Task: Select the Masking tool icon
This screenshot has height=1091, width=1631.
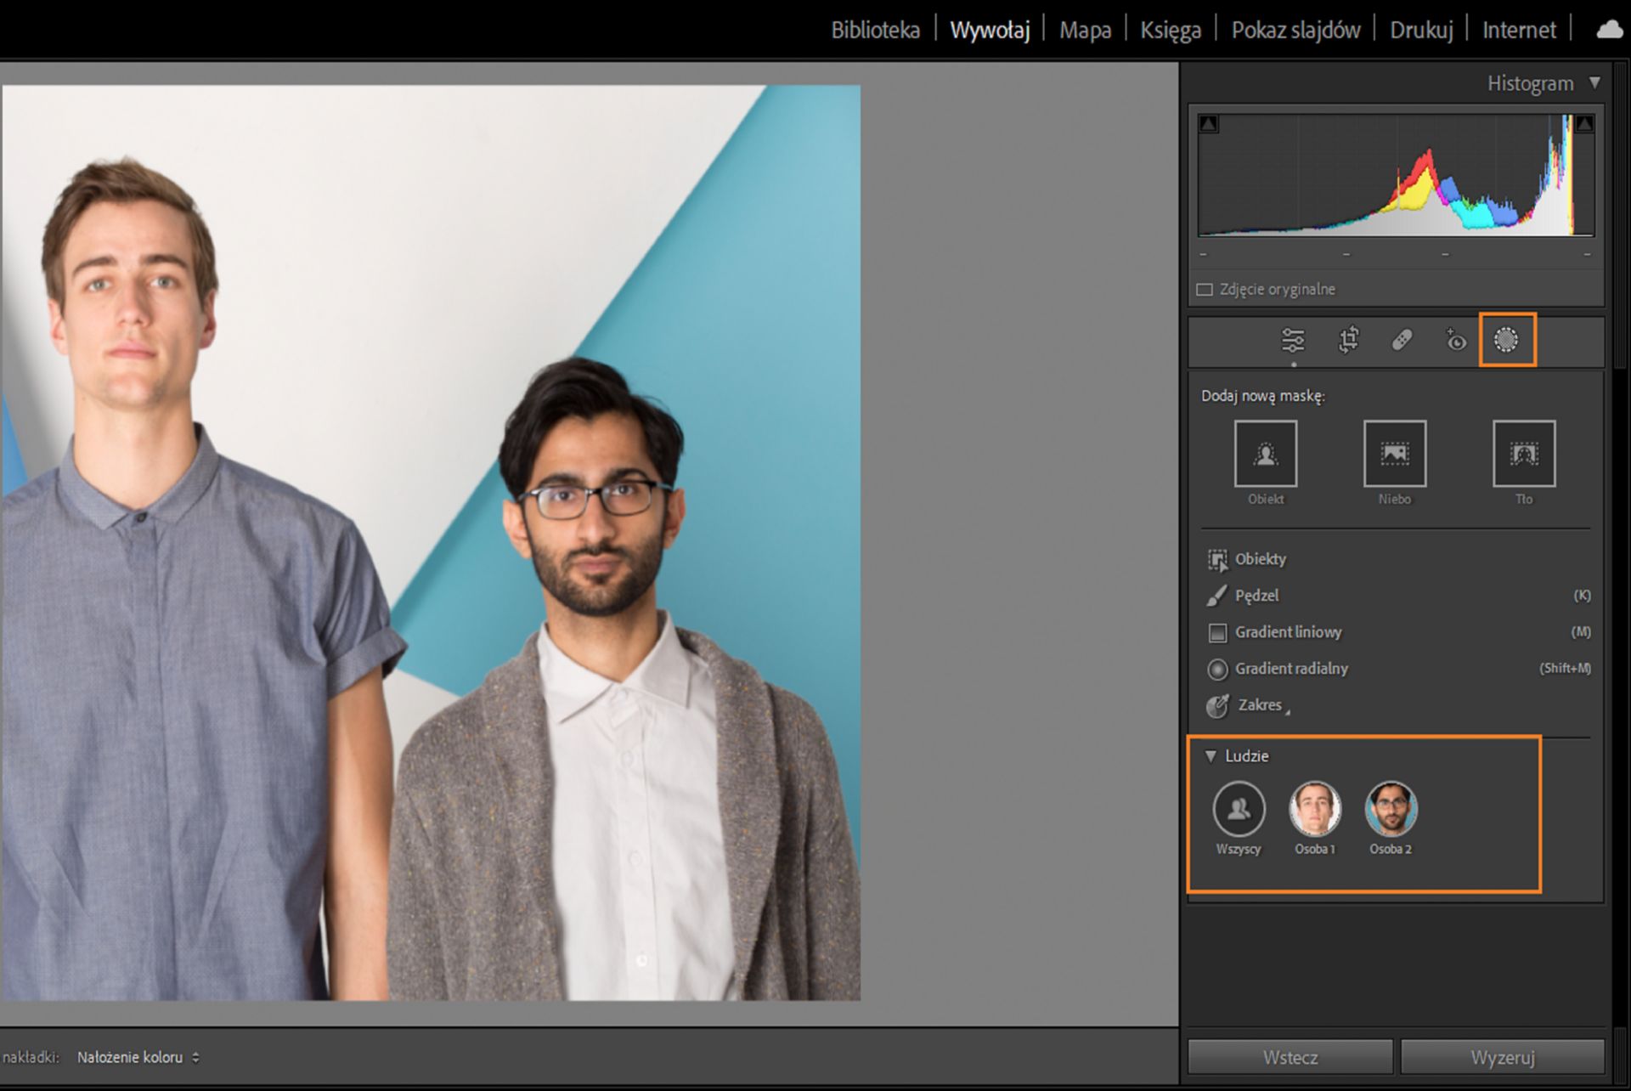Action: [1506, 340]
